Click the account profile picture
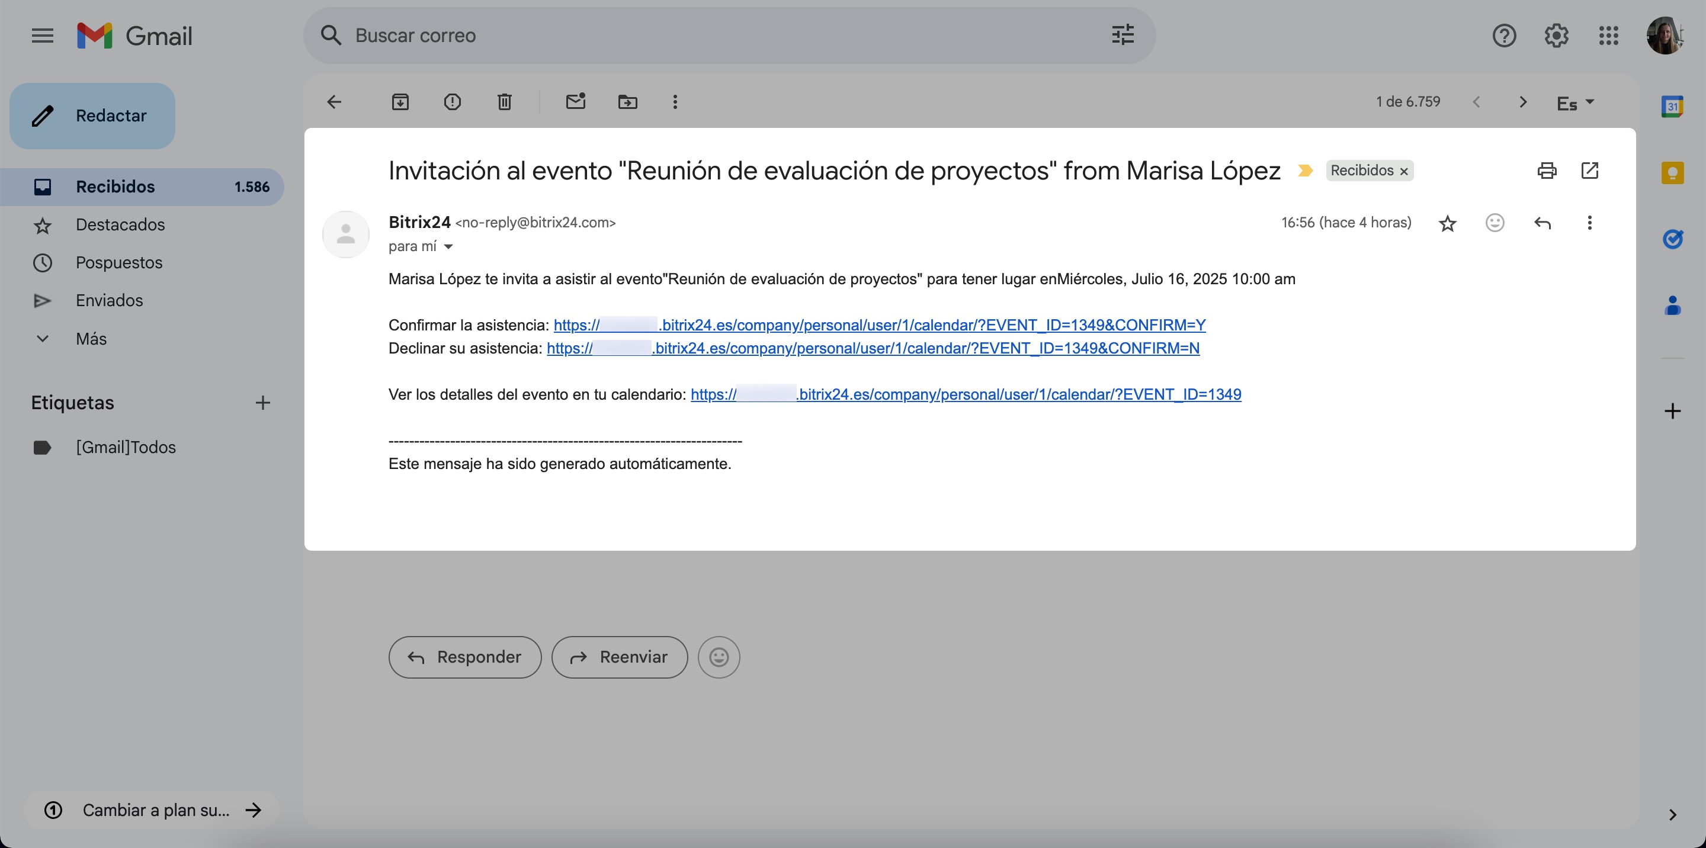This screenshot has width=1706, height=848. pyautogui.click(x=1665, y=36)
